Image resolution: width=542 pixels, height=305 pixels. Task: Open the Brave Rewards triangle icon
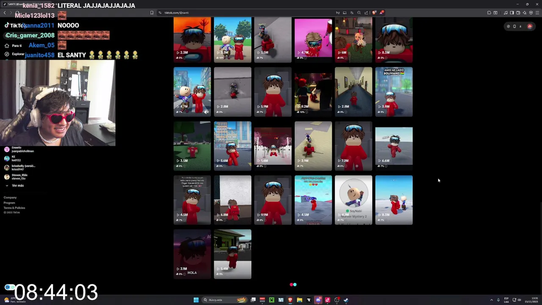(382, 13)
